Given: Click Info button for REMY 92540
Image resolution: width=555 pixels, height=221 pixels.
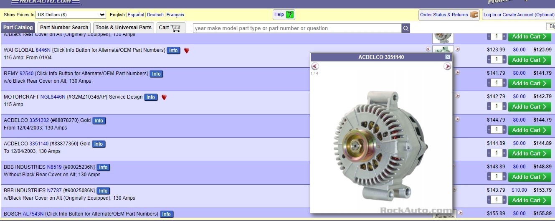Looking at the screenshot, I should 156,74.
